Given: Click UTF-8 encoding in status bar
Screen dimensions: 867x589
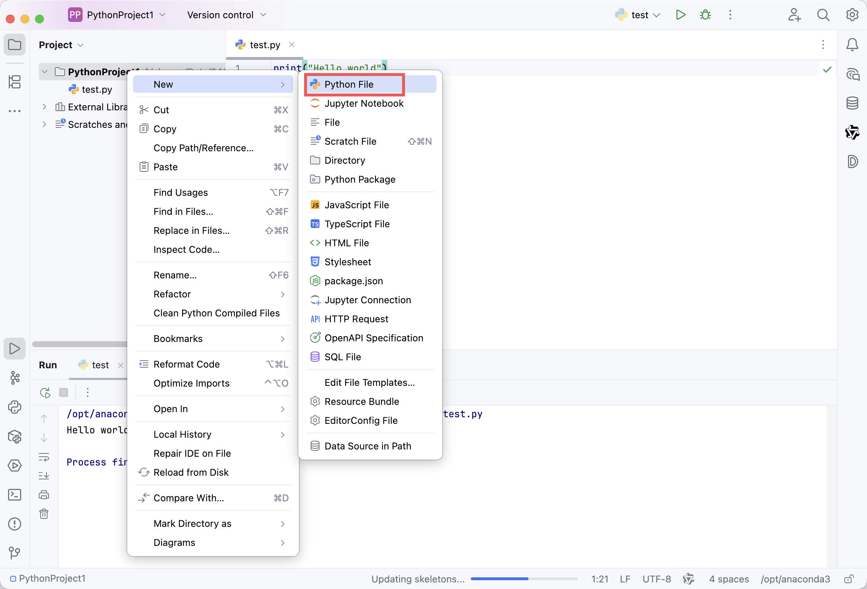Looking at the screenshot, I should [656, 579].
